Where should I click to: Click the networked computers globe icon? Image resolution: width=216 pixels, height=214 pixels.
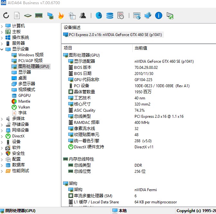point(148,15)
